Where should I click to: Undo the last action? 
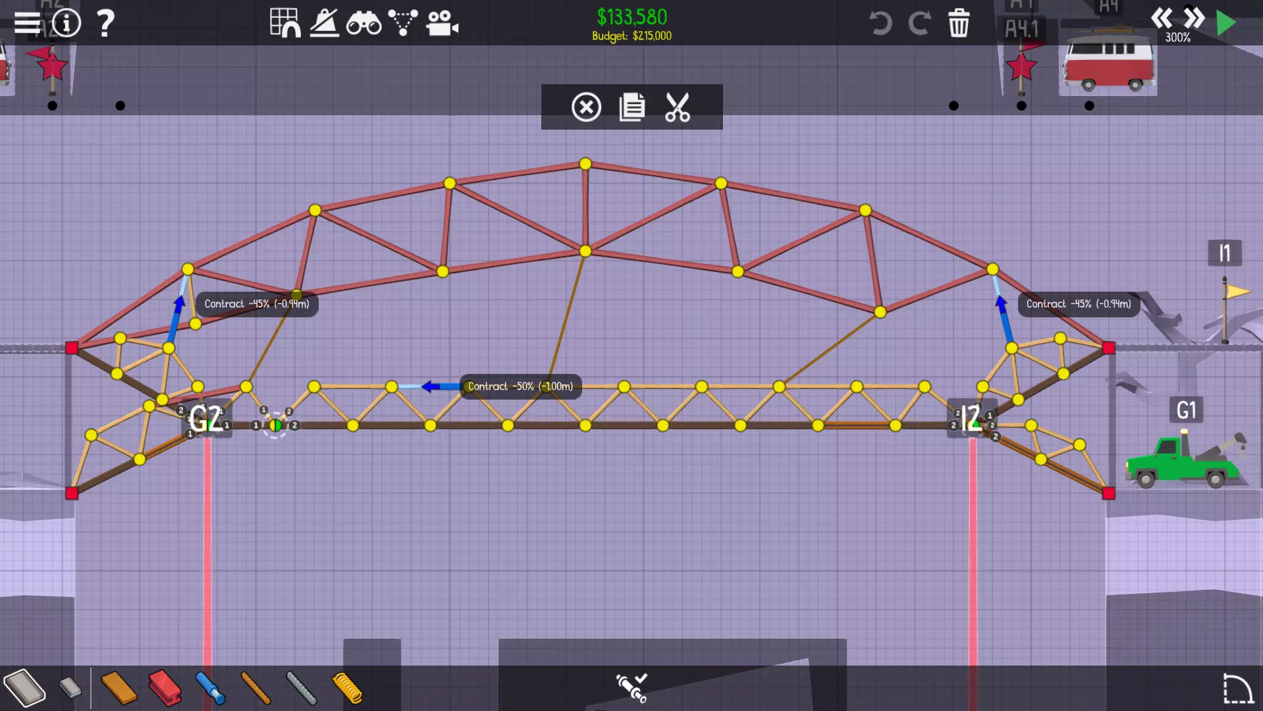[x=880, y=23]
